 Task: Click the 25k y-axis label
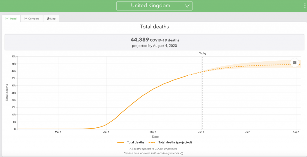[14, 93]
